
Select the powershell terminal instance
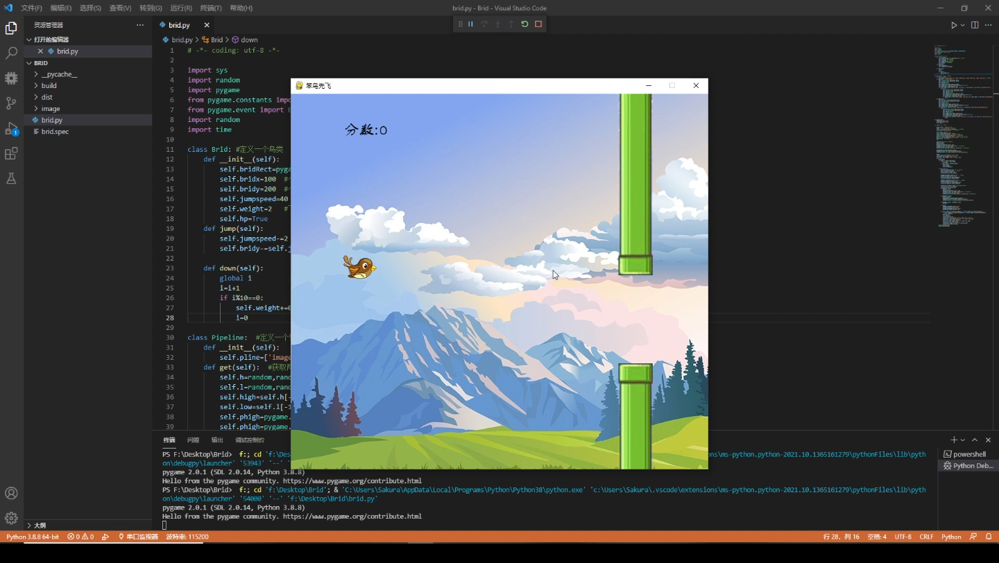pos(968,454)
